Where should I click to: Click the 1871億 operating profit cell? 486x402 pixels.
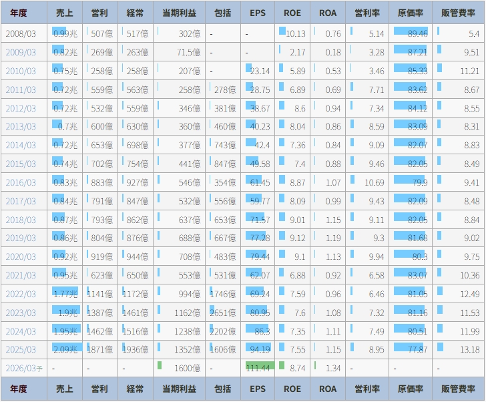tap(101, 350)
